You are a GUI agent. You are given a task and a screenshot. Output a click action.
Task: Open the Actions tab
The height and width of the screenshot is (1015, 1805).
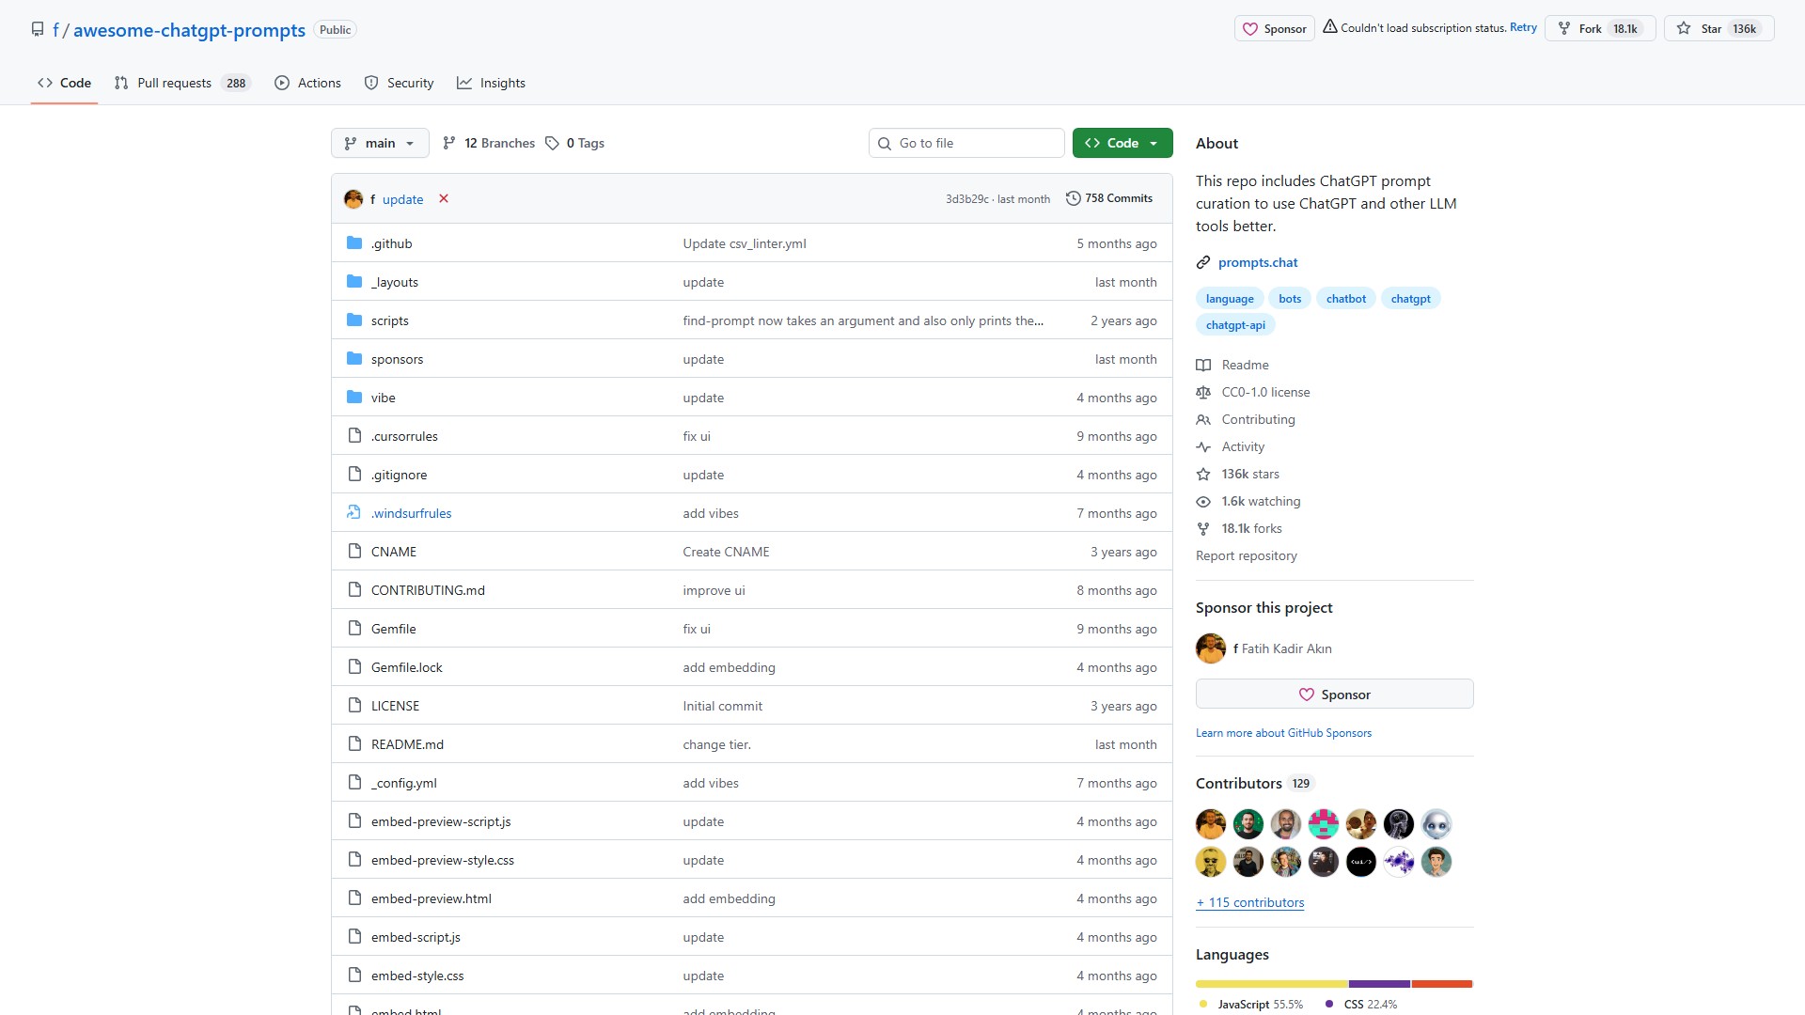point(307,83)
